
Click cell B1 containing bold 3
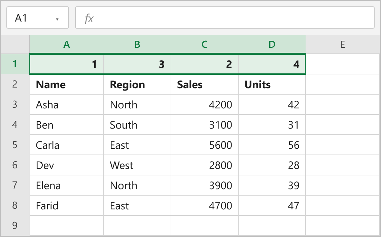[137, 64]
